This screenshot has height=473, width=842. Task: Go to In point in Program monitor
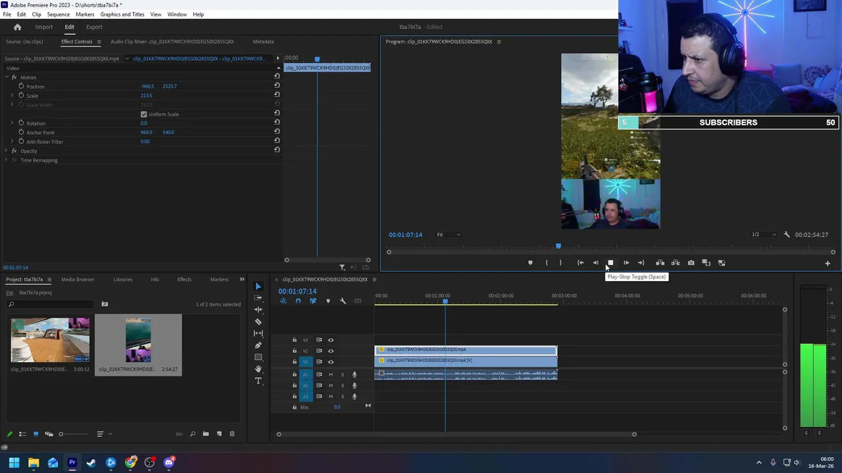580,263
